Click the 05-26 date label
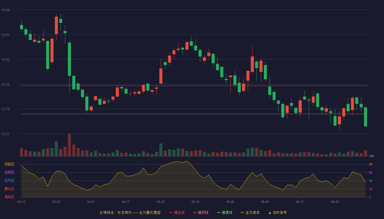The height and width of the screenshot is (219, 384). tap(230, 202)
